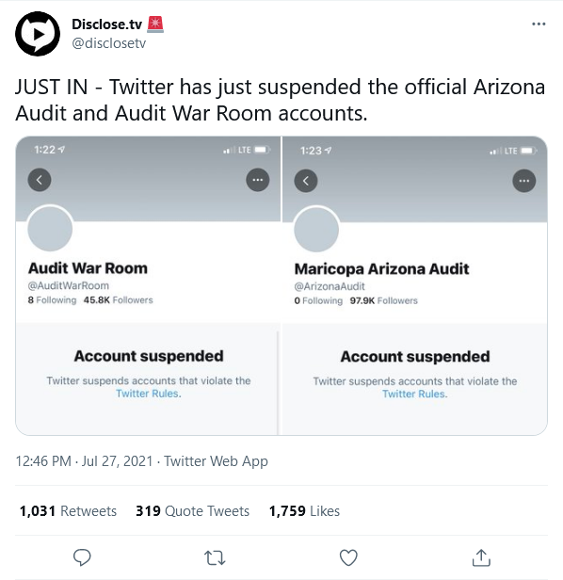
Task: Tap ellipsis button on Audit War Room screenshot
Action: [258, 180]
